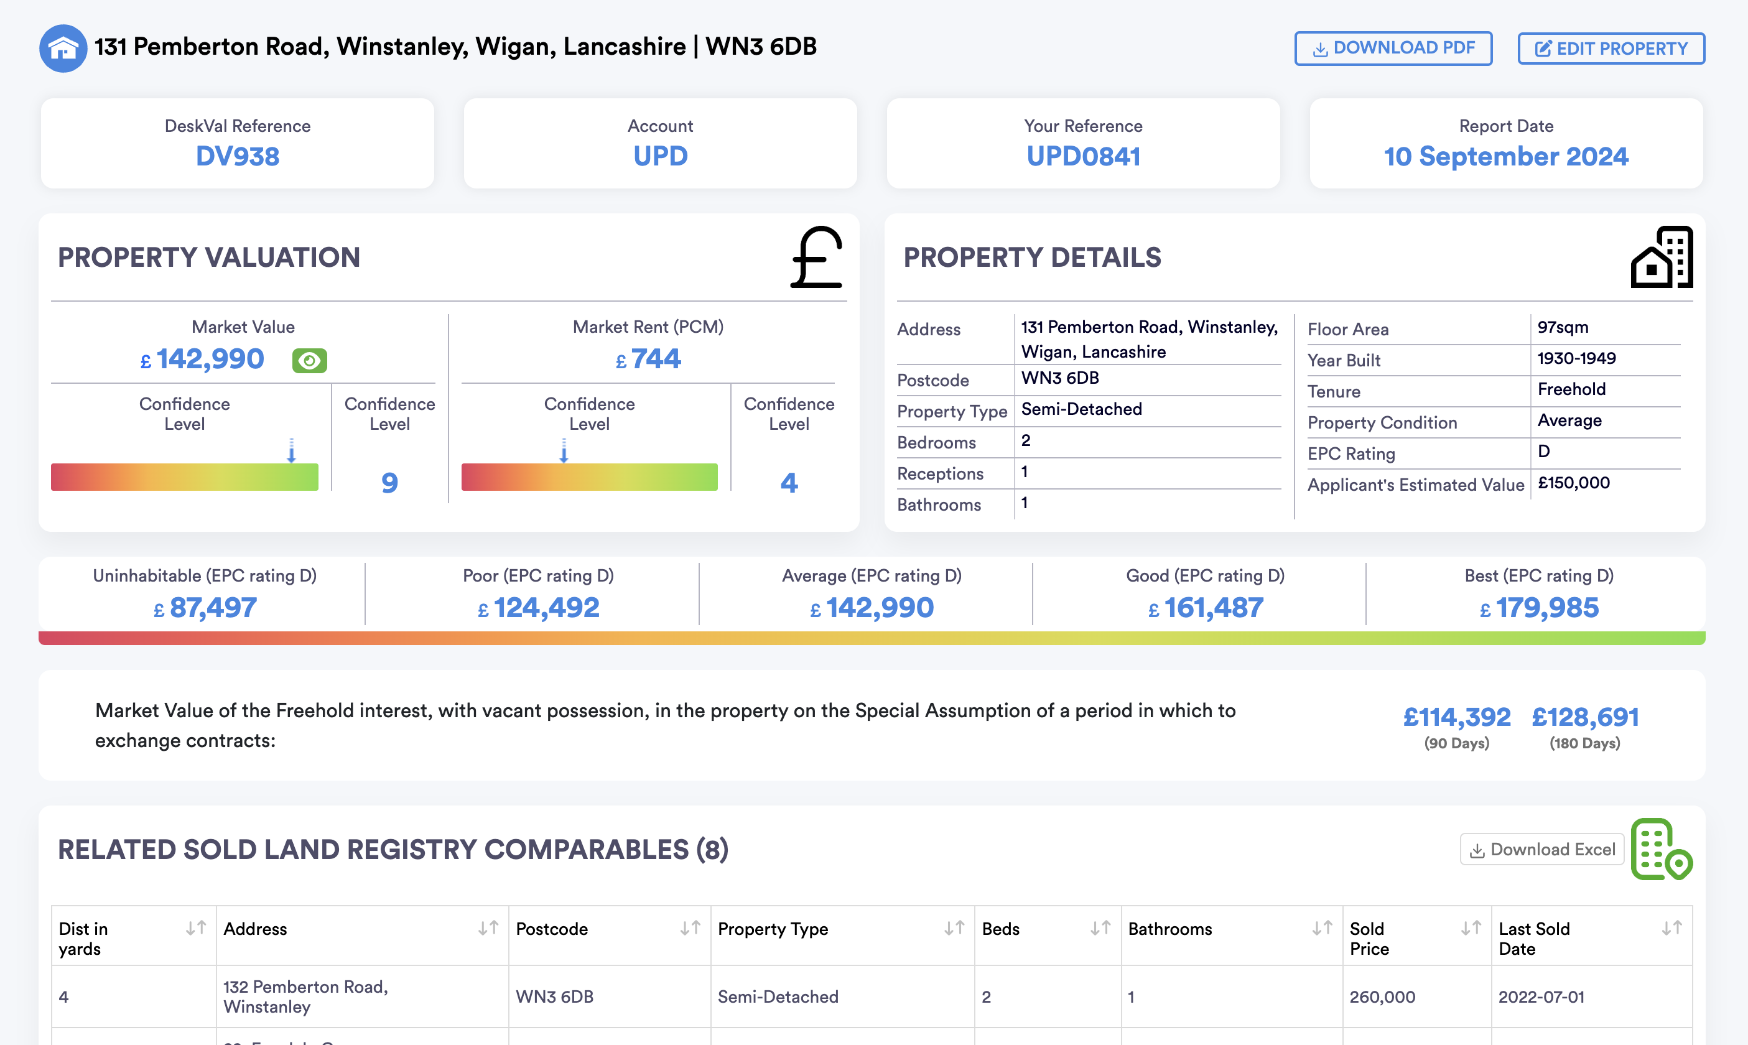Toggle ascending sort on the Beds column

click(x=1100, y=927)
